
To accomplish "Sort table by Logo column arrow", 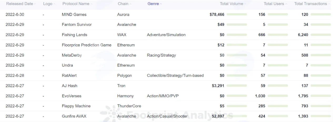I will (54, 4).
